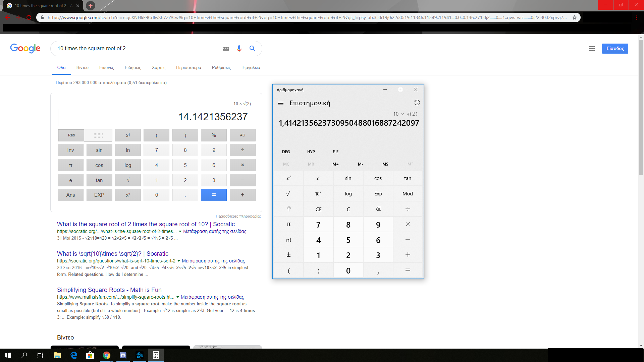The width and height of the screenshot is (644, 362).
Task: Open the Εργαλεία search tools
Action: 251,67
